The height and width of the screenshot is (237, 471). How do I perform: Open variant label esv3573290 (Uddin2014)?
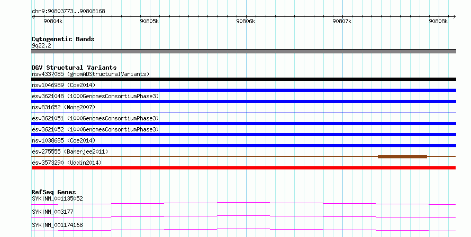(x=67, y=163)
